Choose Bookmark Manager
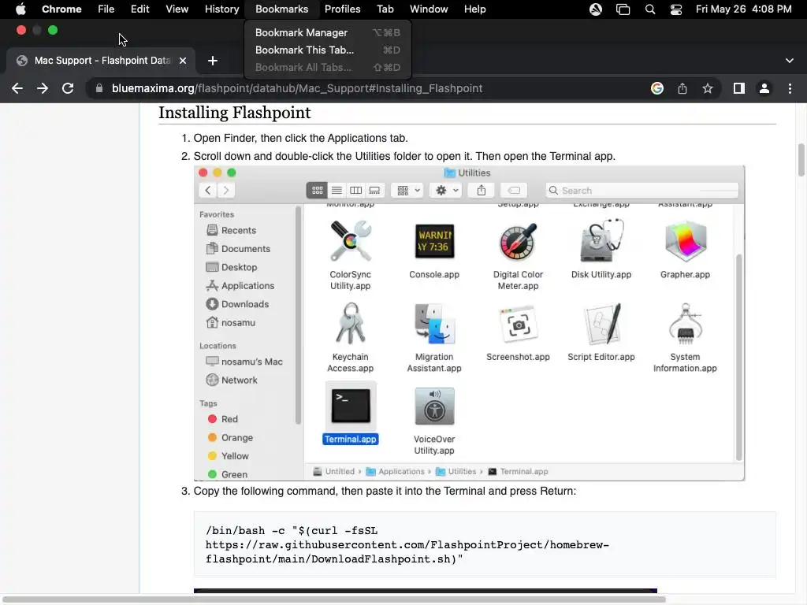Image resolution: width=807 pixels, height=605 pixels. coord(327,32)
